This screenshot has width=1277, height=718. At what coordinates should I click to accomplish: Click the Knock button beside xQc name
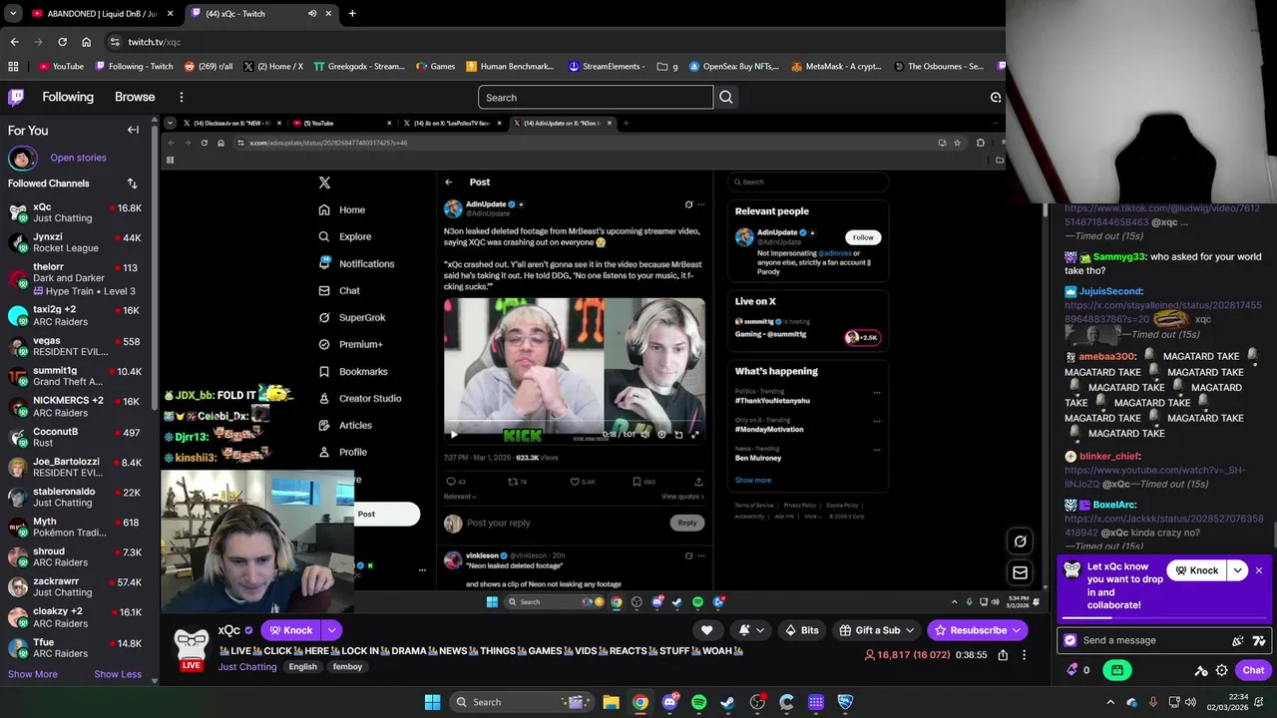click(x=291, y=630)
